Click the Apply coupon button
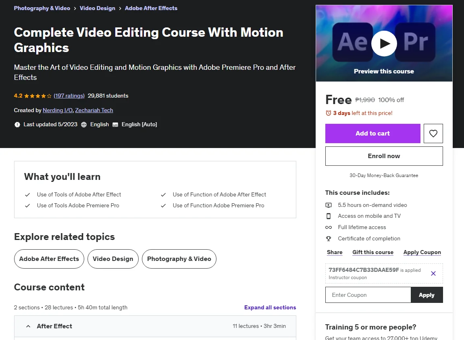Screen dimensions: 464x340 [x=427, y=295]
